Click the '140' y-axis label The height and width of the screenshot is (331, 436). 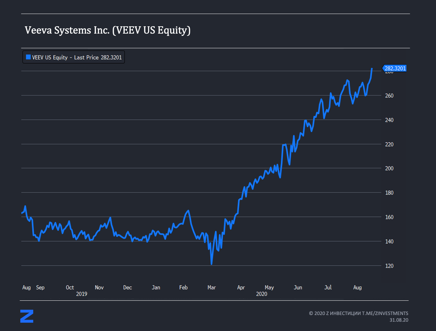coord(389,242)
